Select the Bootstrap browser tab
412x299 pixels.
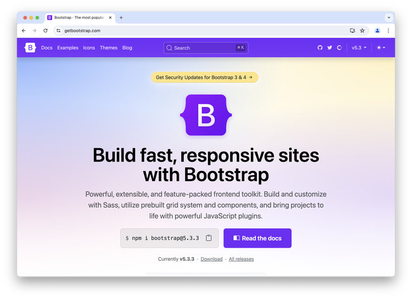pyautogui.click(x=80, y=18)
